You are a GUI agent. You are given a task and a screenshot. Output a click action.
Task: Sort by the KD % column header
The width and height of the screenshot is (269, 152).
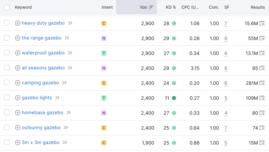171,7
